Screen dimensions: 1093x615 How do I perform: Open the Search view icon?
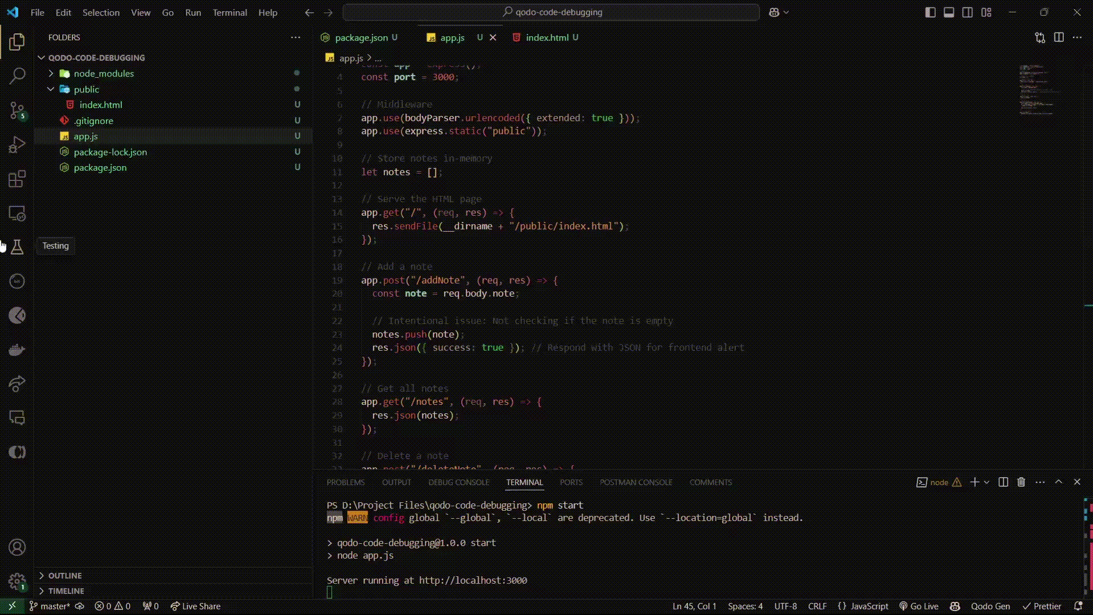17,75
